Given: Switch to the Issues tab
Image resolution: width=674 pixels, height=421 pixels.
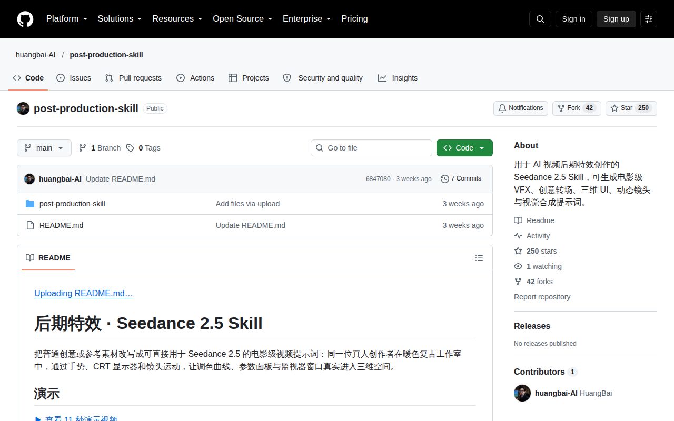Looking at the screenshot, I should pyautogui.click(x=74, y=78).
